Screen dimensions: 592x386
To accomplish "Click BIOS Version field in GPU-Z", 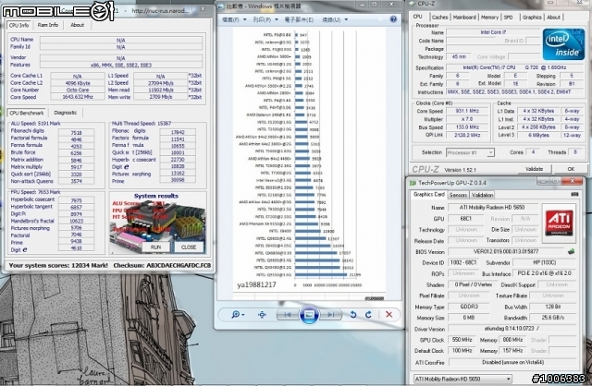I will coord(506,251).
